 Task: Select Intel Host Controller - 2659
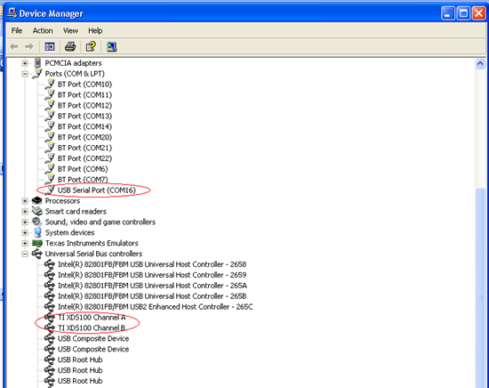(x=152, y=275)
